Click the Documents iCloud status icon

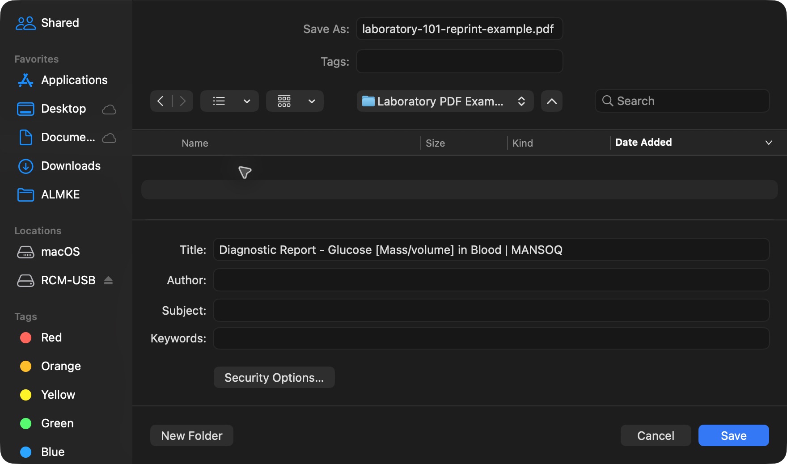(109, 138)
